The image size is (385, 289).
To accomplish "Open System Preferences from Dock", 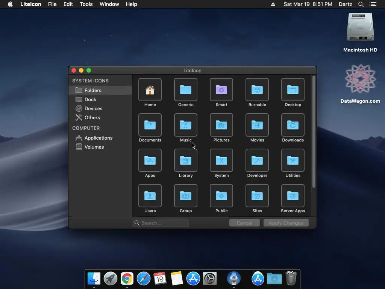I will [x=210, y=279].
